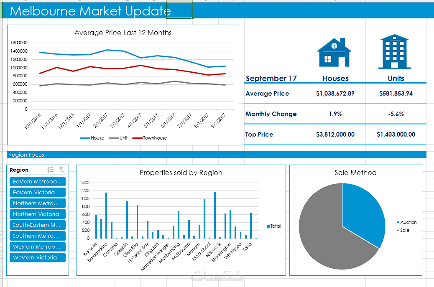The width and height of the screenshot is (434, 287).
Task: Select the $581,853.94 units average price
Action: pyautogui.click(x=396, y=94)
